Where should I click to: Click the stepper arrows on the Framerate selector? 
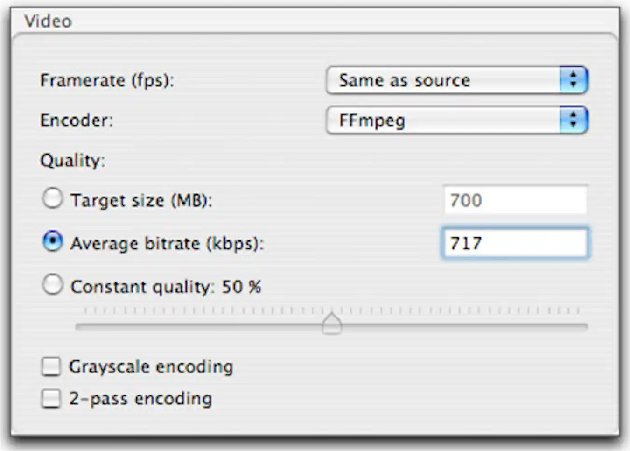(x=574, y=80)
